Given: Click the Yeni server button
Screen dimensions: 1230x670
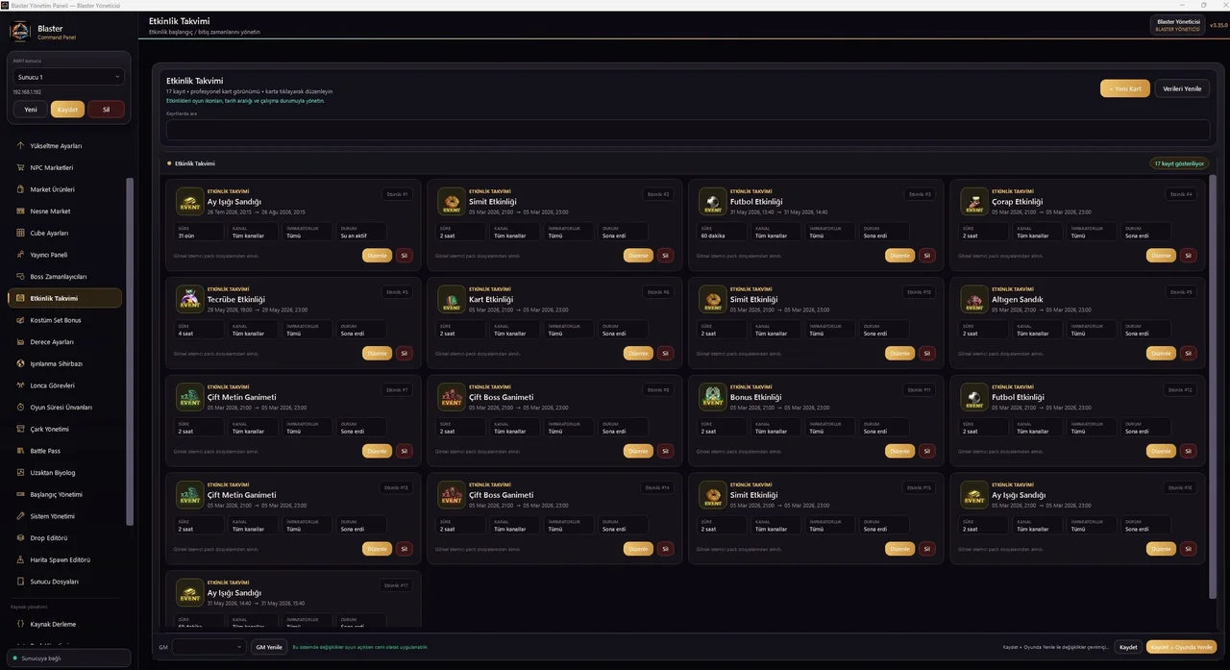Looking at the screenshot, I should click(x=30, y=110).
